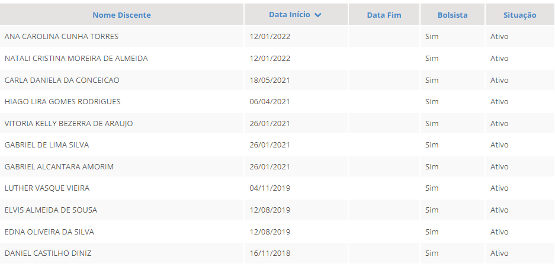Select student Hiago Lira Gomes Rodrigues
The image size is (555, 273).
point(62,102)
